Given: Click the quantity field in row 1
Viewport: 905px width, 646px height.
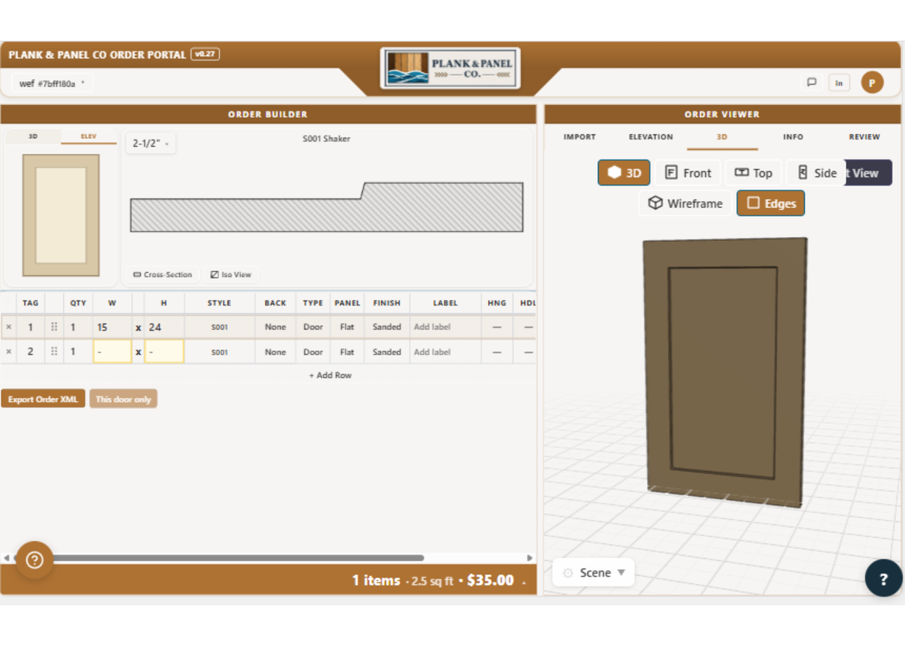Looking at the screenshot, I should pos(78,327).
